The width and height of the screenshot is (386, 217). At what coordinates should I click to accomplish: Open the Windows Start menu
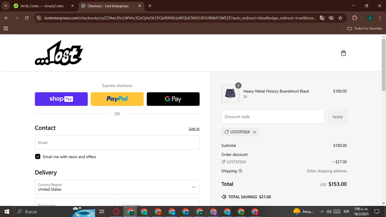pyautogui.click(x=7, y=212)
